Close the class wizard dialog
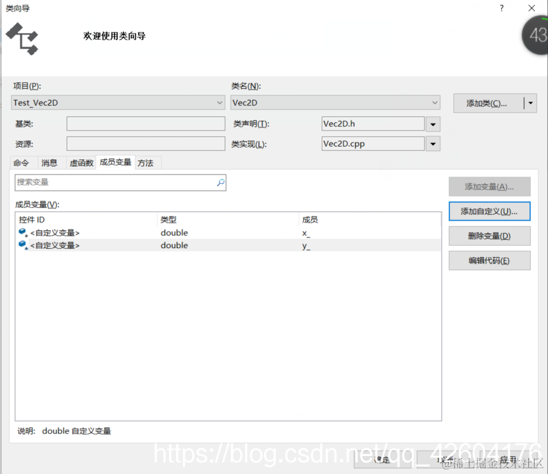 pyautogui.click(x=531, y=8)
